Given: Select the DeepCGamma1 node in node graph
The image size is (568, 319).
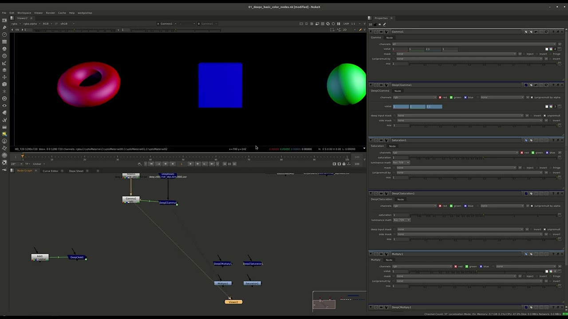Looking at the screenshot, I should [168, 203].
